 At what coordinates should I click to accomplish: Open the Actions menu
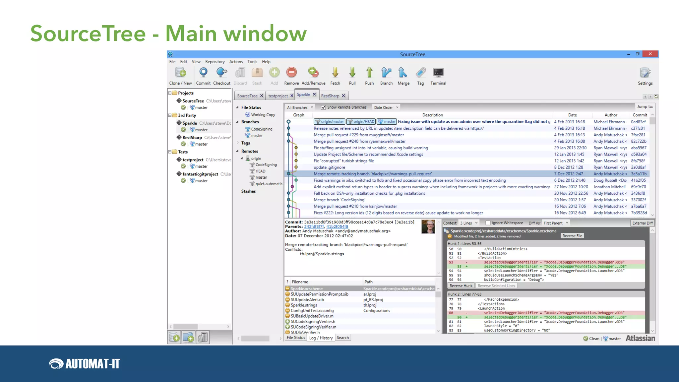click(236, 62)
